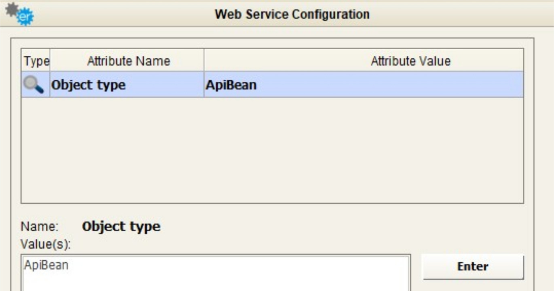Click the Web Service Configuration title text
The image size is (554, 291).
292,15
